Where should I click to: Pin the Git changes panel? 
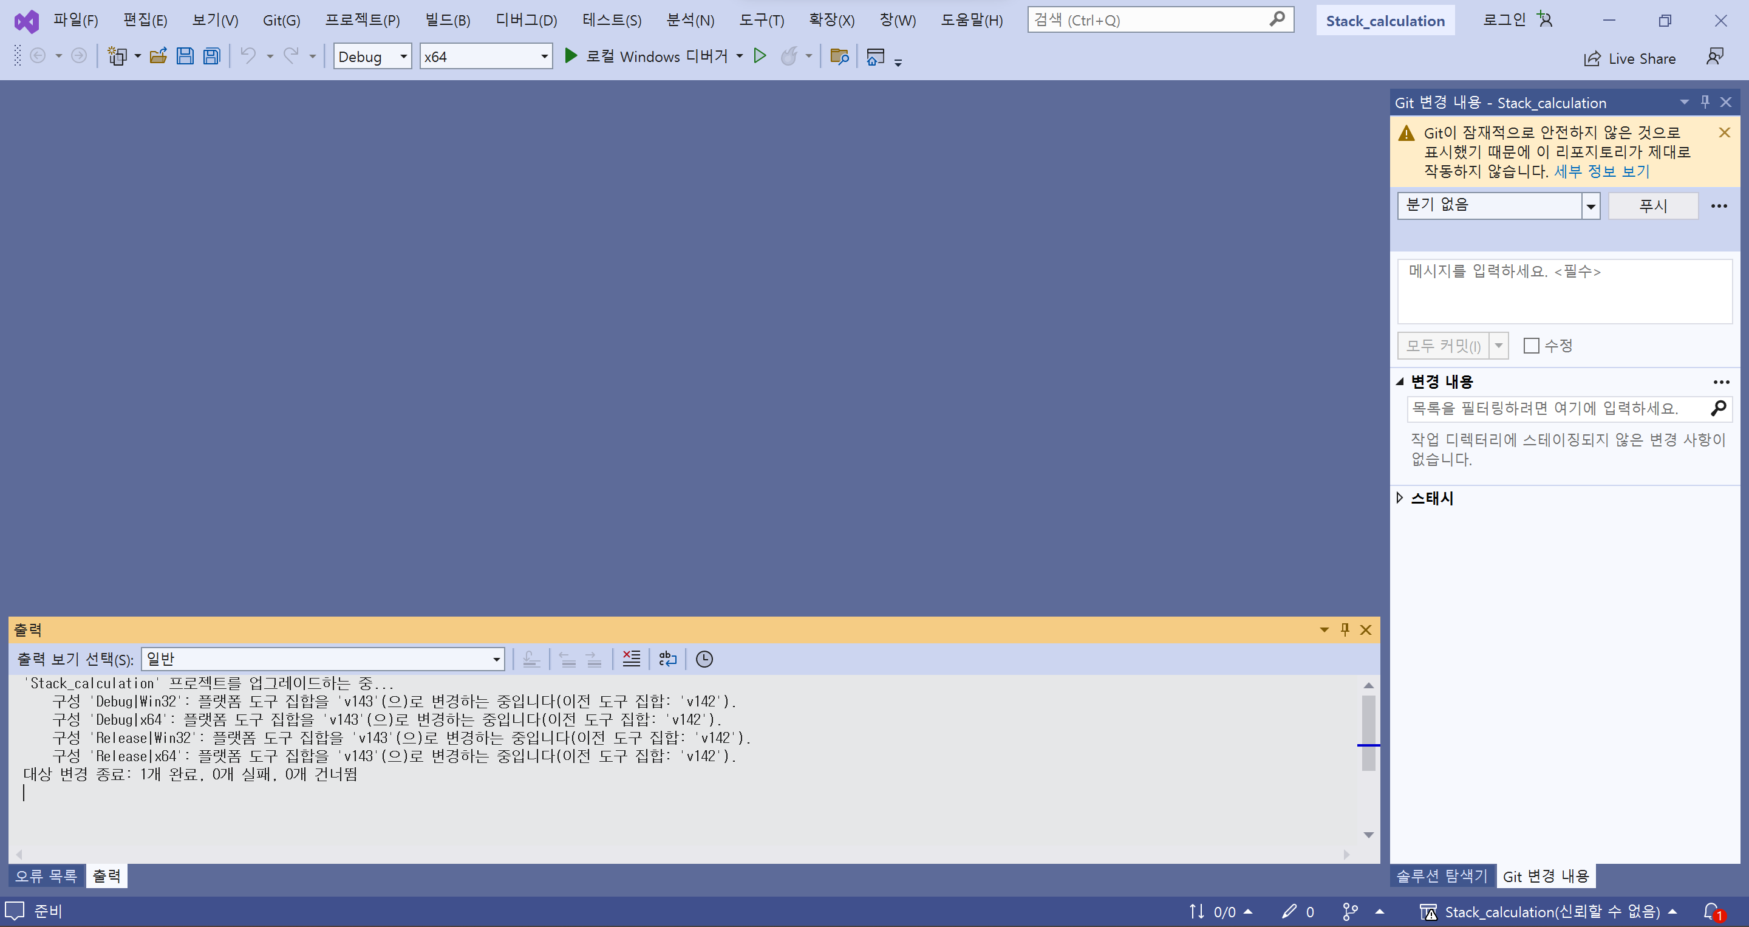pos(1705,102)
